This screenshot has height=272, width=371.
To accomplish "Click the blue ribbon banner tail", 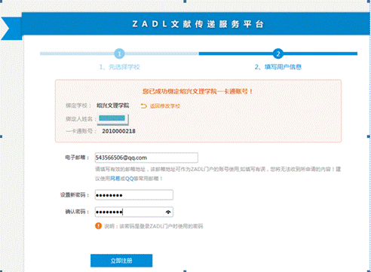I will pyautogui.click(x=11, y=29).
